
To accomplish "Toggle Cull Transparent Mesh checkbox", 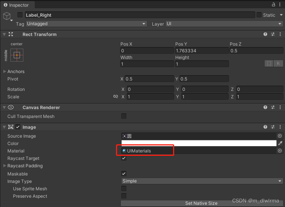I will point(124,116).
